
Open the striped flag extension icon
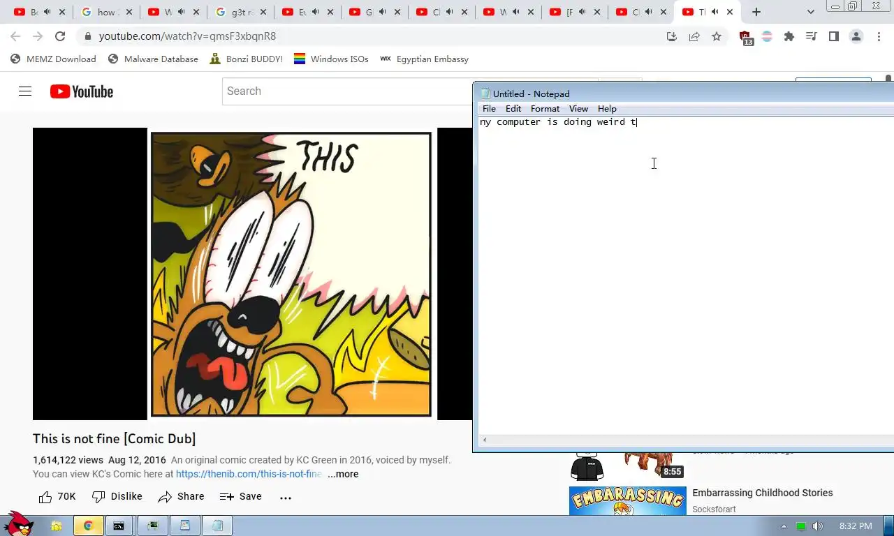[x=767, y=36]
